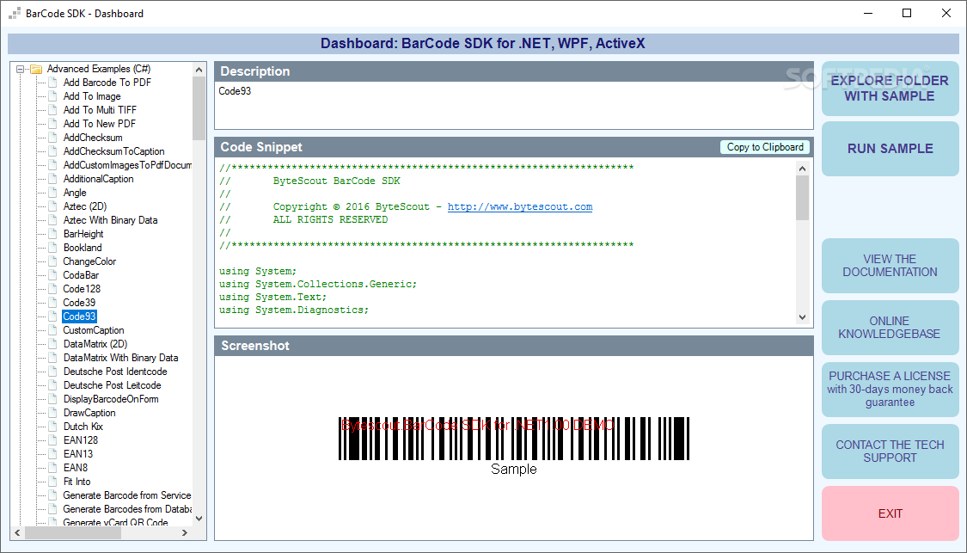Click the file icon beside Bookland
Screen dimensions: 967x553
tap(53, 248)
